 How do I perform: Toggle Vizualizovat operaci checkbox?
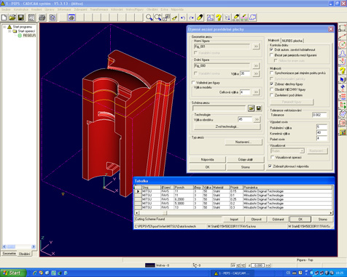(x=272, y=157)
